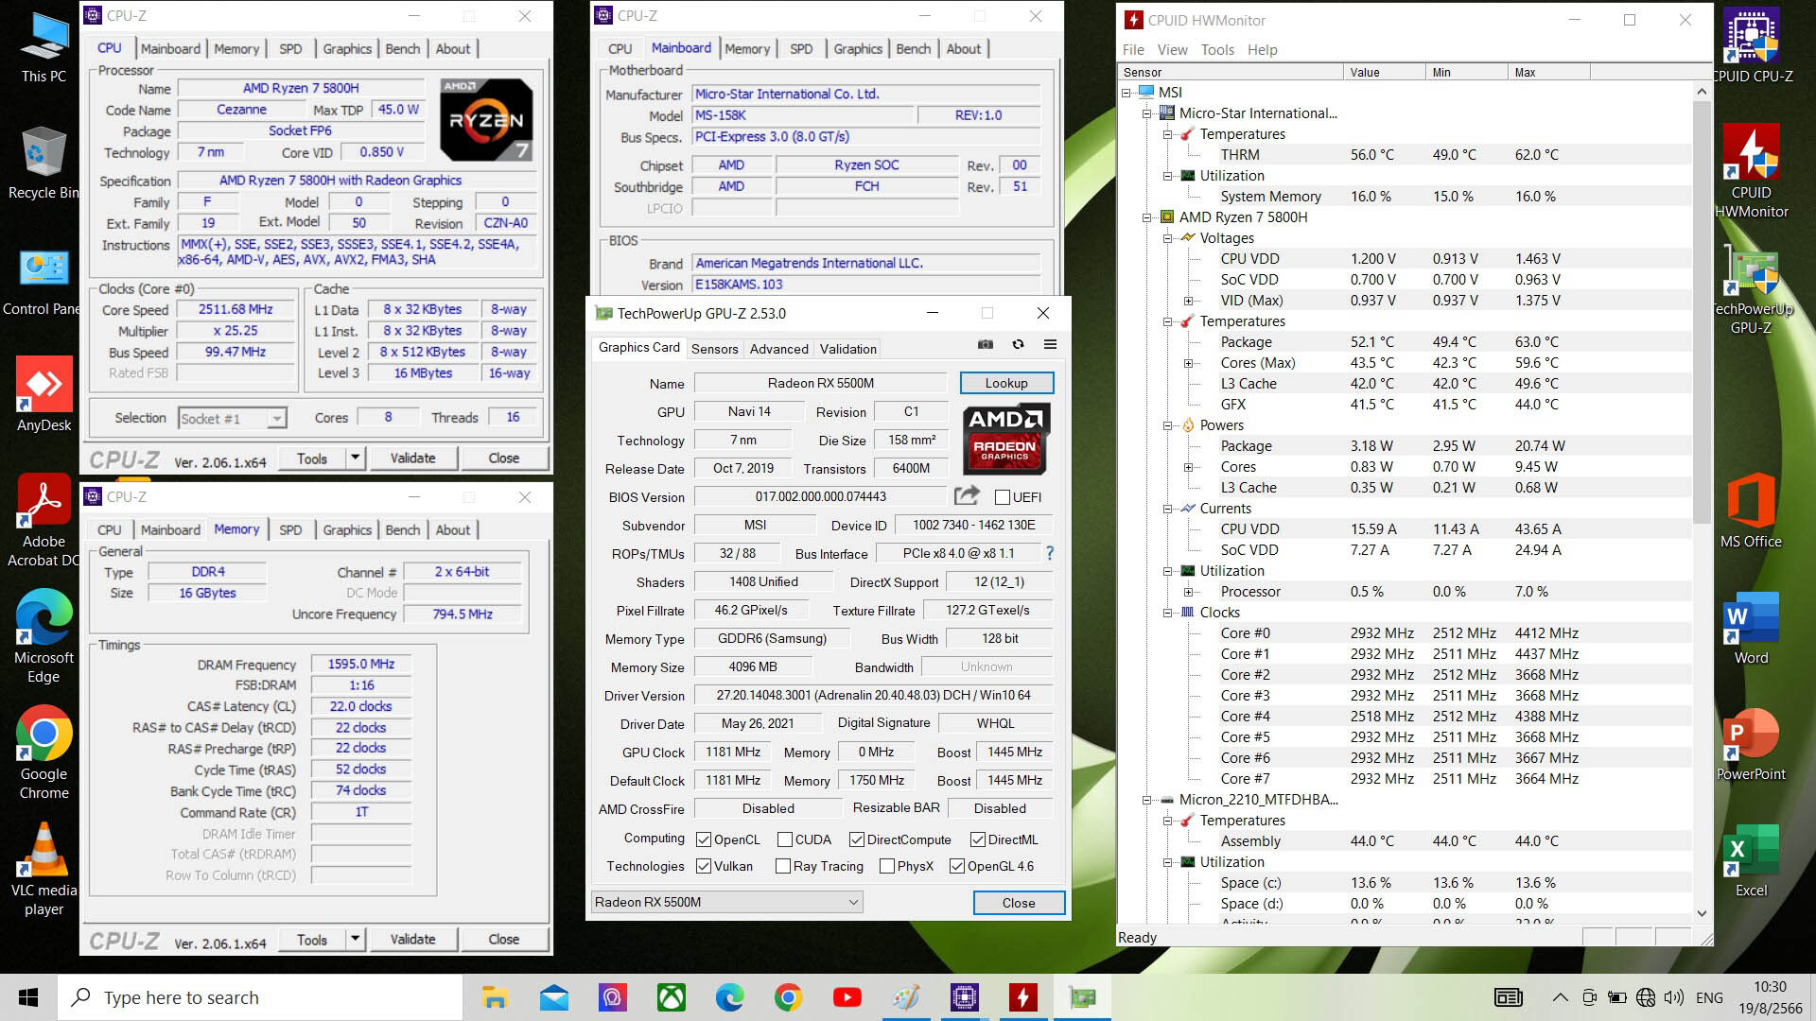Switch to Advanced tab in GPU-Z
Viewport: 1816px width, 1021px height.
(778, 349)
